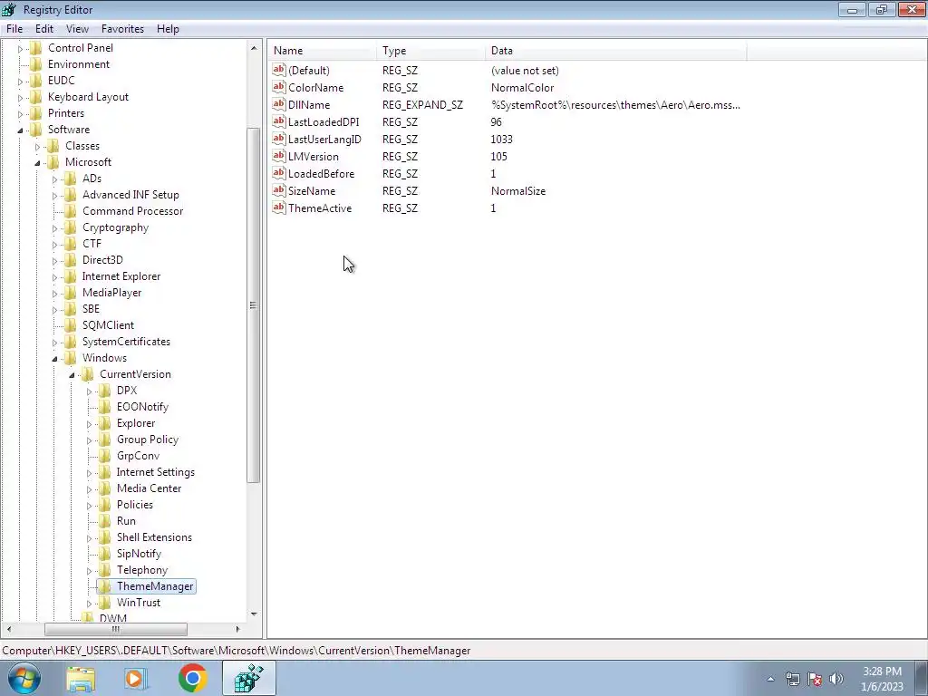Click the tree vertical scrollbar up arrow
Screen dimensions: 928x696
(254, 48)
